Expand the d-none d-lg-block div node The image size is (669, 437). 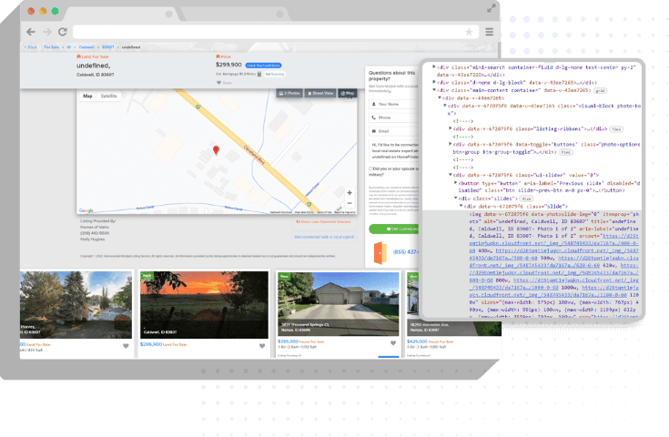434,82
